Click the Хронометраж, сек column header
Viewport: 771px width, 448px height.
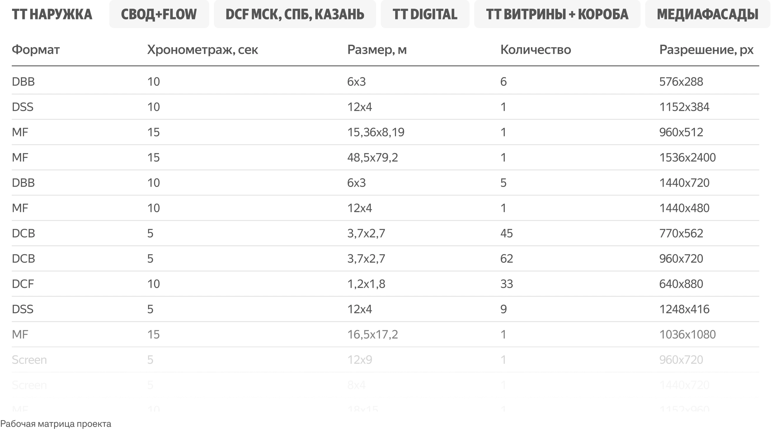tap(202, 50)
